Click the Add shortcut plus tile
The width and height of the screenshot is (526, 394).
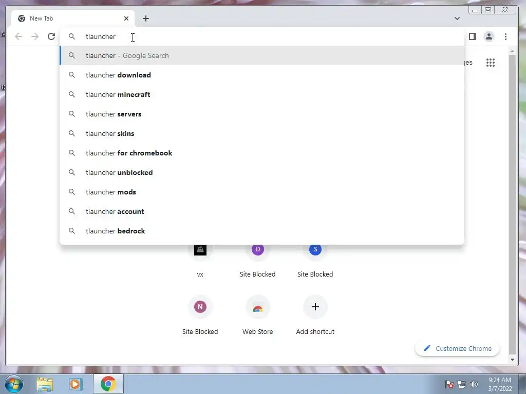(315, 315)
